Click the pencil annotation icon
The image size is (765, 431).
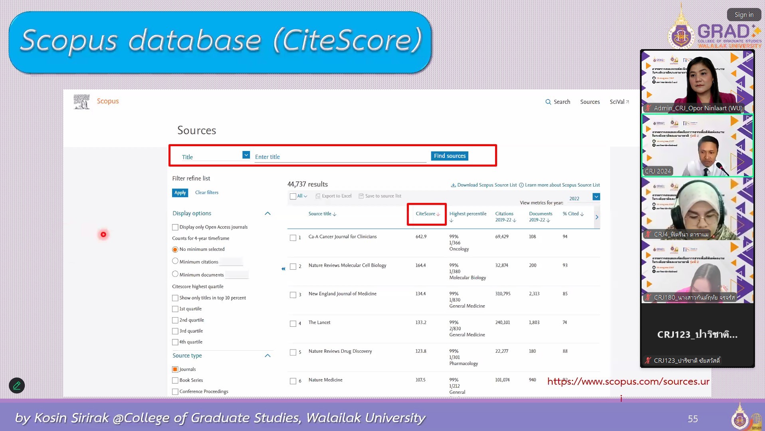tap(17, 385)
